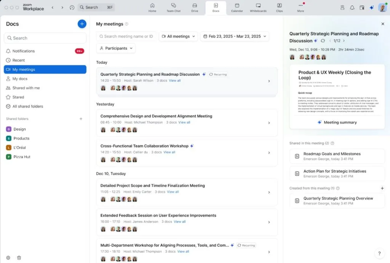The width and height of the screenshot is (390, 263).
Task: Open Zoom Drive from the top navigation
Action: click(x=195, y=8)
